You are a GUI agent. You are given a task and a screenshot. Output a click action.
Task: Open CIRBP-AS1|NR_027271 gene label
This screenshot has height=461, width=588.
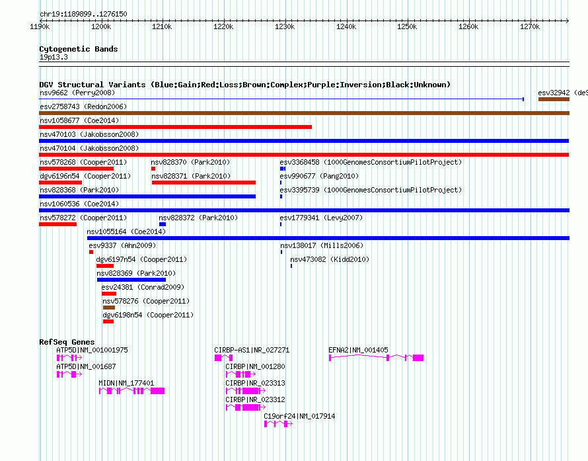[x=252, y=350]
